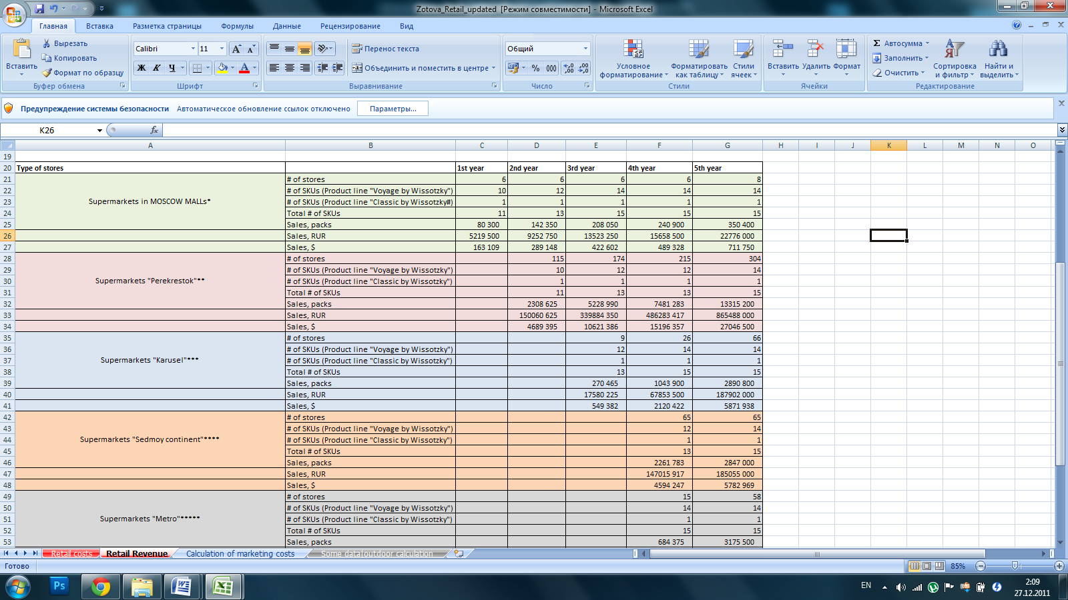1068x600 pixels.
Task: Decrease font size with small A icon
Action: (251, 49)
